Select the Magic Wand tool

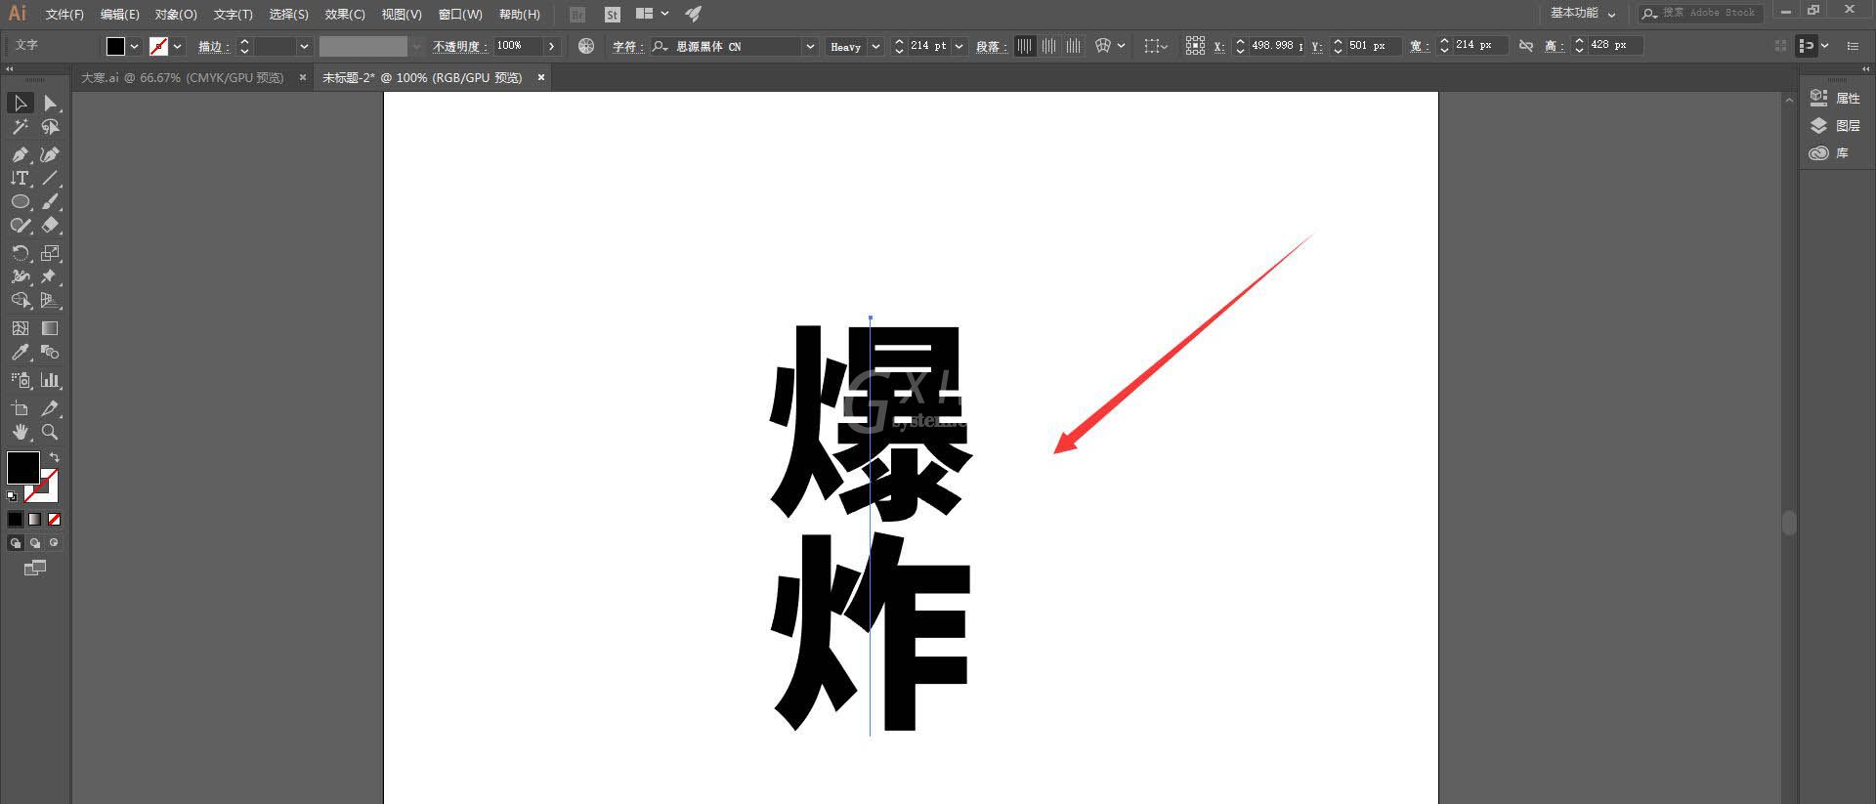21,127
